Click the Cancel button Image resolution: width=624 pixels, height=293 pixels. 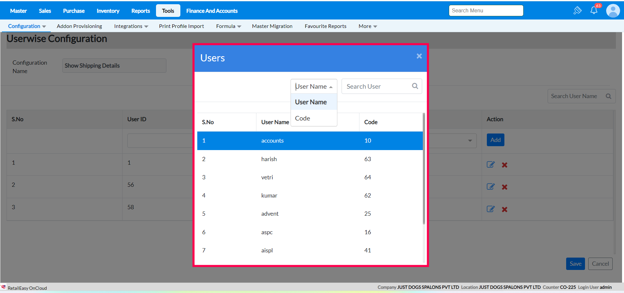click(x=600, y=264)
